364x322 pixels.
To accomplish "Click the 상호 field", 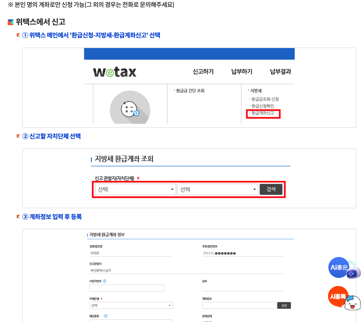I will [243, 288].
